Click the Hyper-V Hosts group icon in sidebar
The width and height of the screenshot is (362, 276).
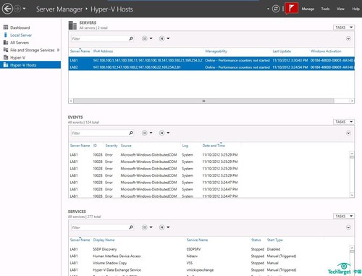[6, 64]
